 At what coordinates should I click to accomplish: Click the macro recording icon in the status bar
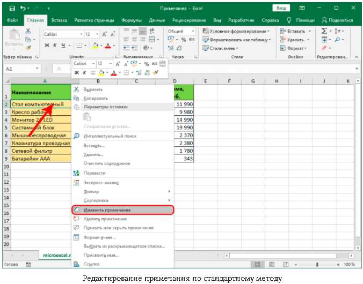pos(28,264)
